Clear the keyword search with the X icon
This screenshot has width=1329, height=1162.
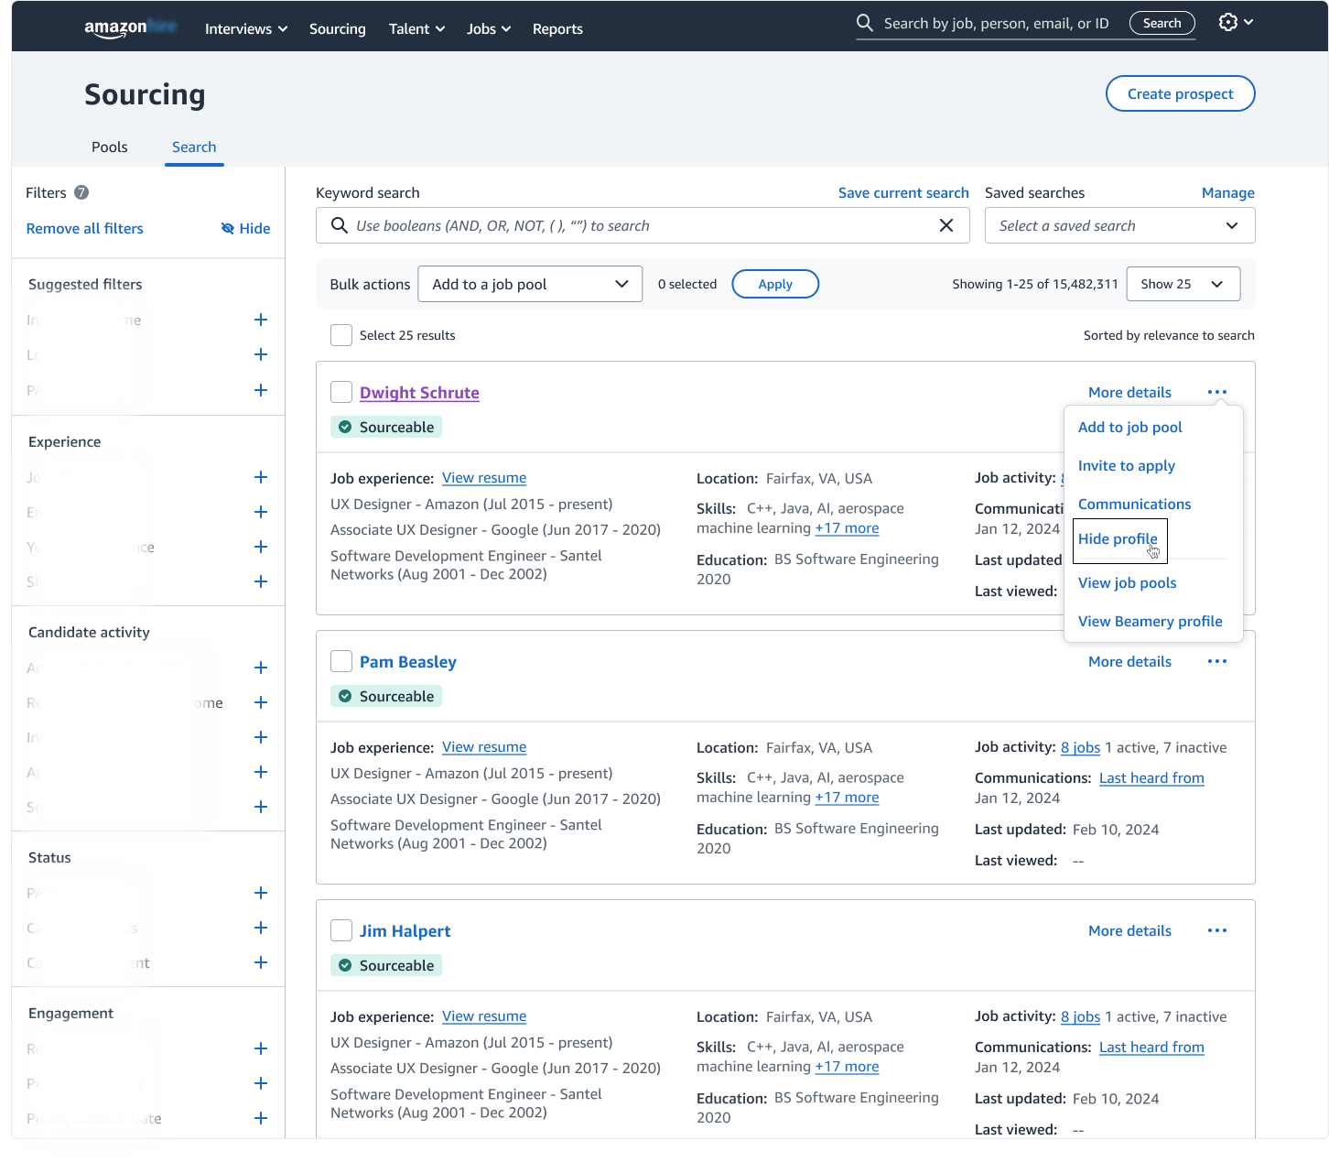click(x=946, y=225)
